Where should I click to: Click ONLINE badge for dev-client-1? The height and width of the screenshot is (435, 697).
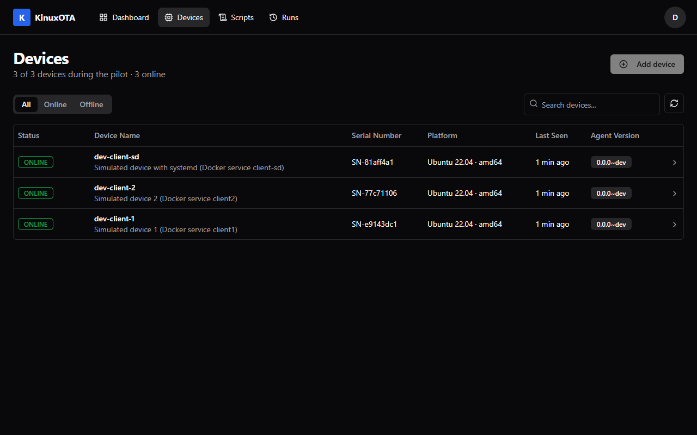click(x=35, y=224)
